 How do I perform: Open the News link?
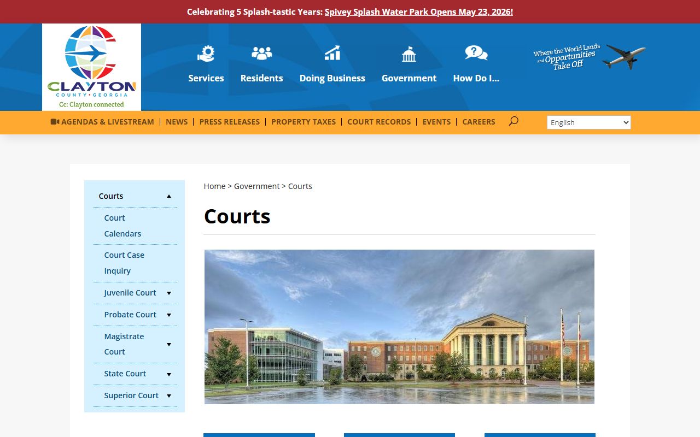tap(177, 122)
